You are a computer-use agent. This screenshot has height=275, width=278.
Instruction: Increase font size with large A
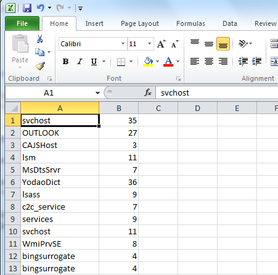[161, 44]
